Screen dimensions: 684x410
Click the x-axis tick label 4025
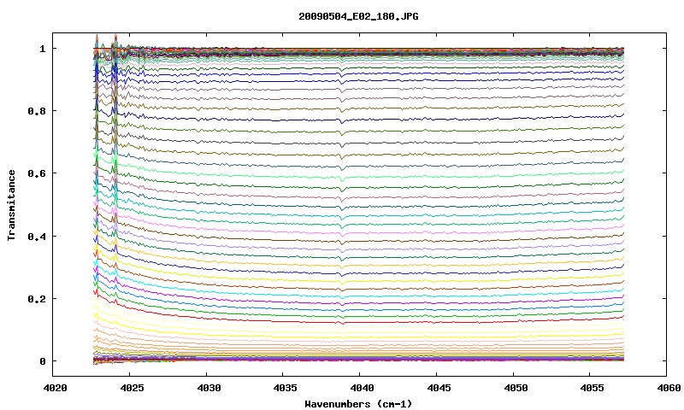132,387
